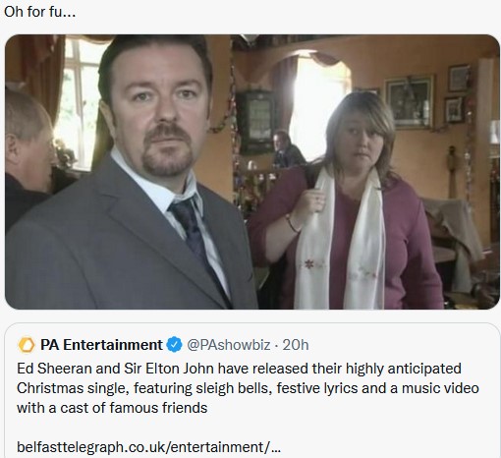
Task: Enlarge the attached photo in the tweet
Action: click(252, 172)
